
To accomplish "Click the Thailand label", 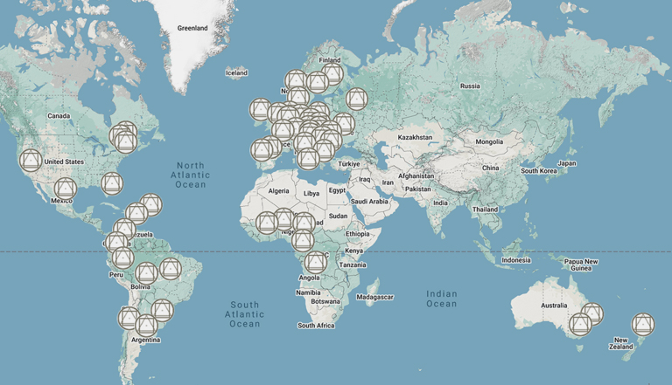I will point(485,210).
